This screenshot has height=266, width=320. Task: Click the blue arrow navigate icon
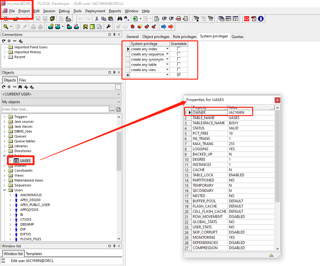click(x=164, y=27)
